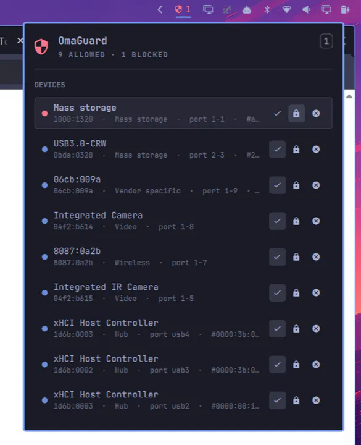Open the battery status indicator
This screenshot has height=445, width=361.
point(345,9)
